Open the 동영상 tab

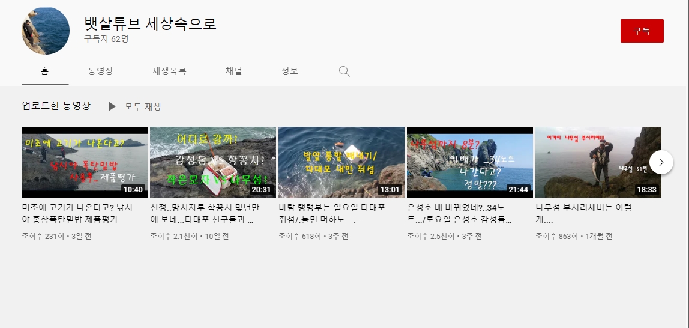click(100, 71)
